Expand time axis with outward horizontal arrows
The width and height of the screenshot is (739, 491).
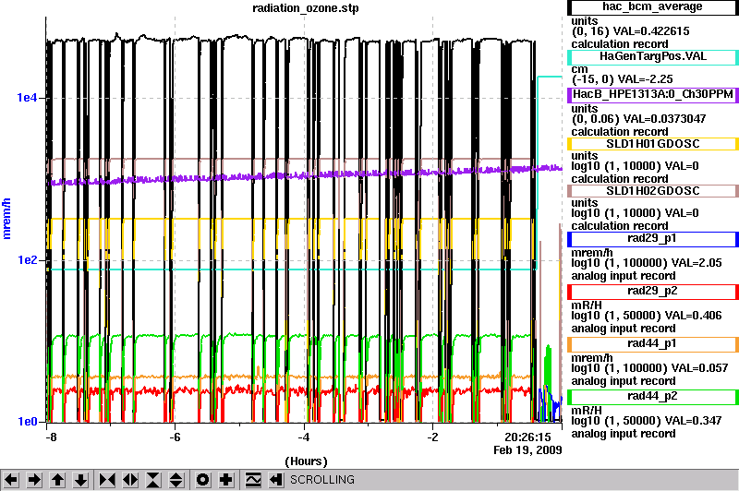[130, 480]
